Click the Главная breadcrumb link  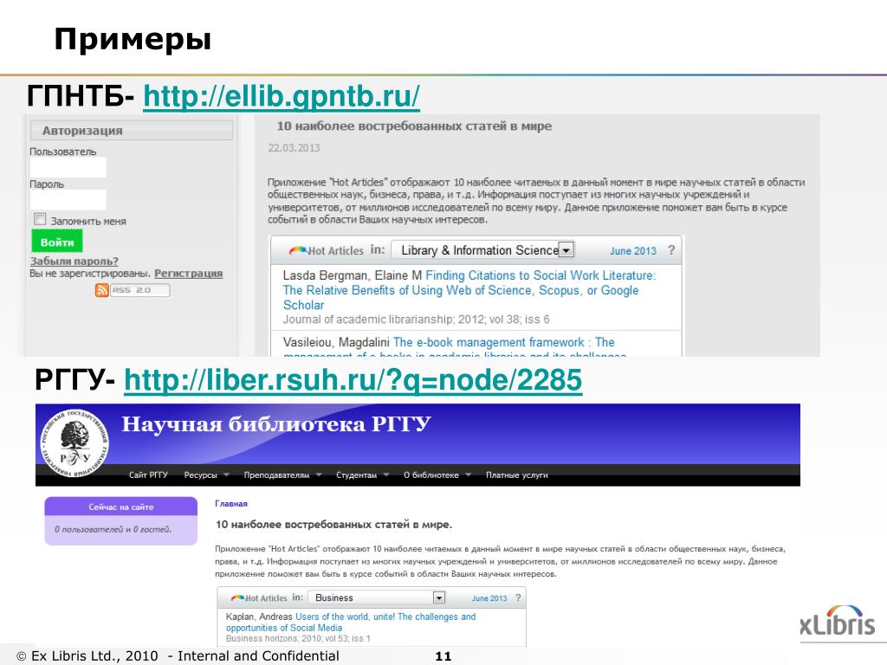click(230, 503)
